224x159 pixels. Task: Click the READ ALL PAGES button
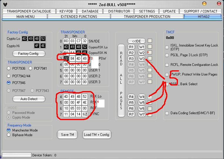[x=121, y=81]
